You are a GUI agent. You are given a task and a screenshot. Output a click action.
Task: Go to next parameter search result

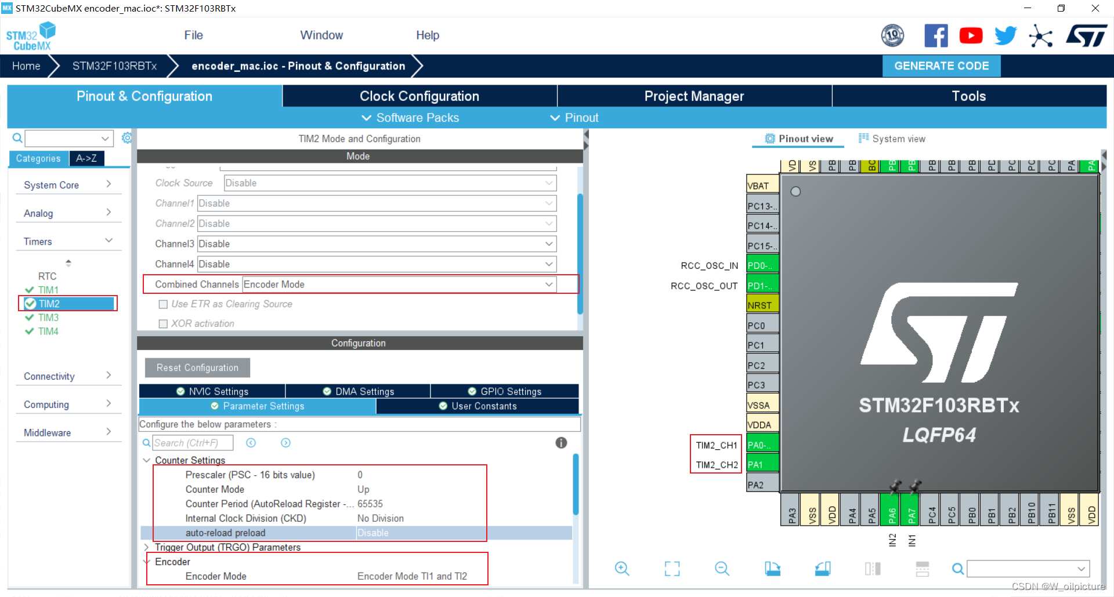coord(285,443)
